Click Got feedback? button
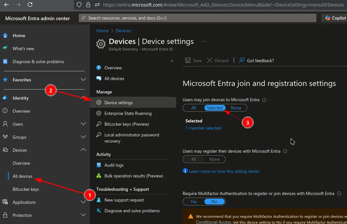The height and width of the screenshot is (224, 347). [x=257, y=61]
